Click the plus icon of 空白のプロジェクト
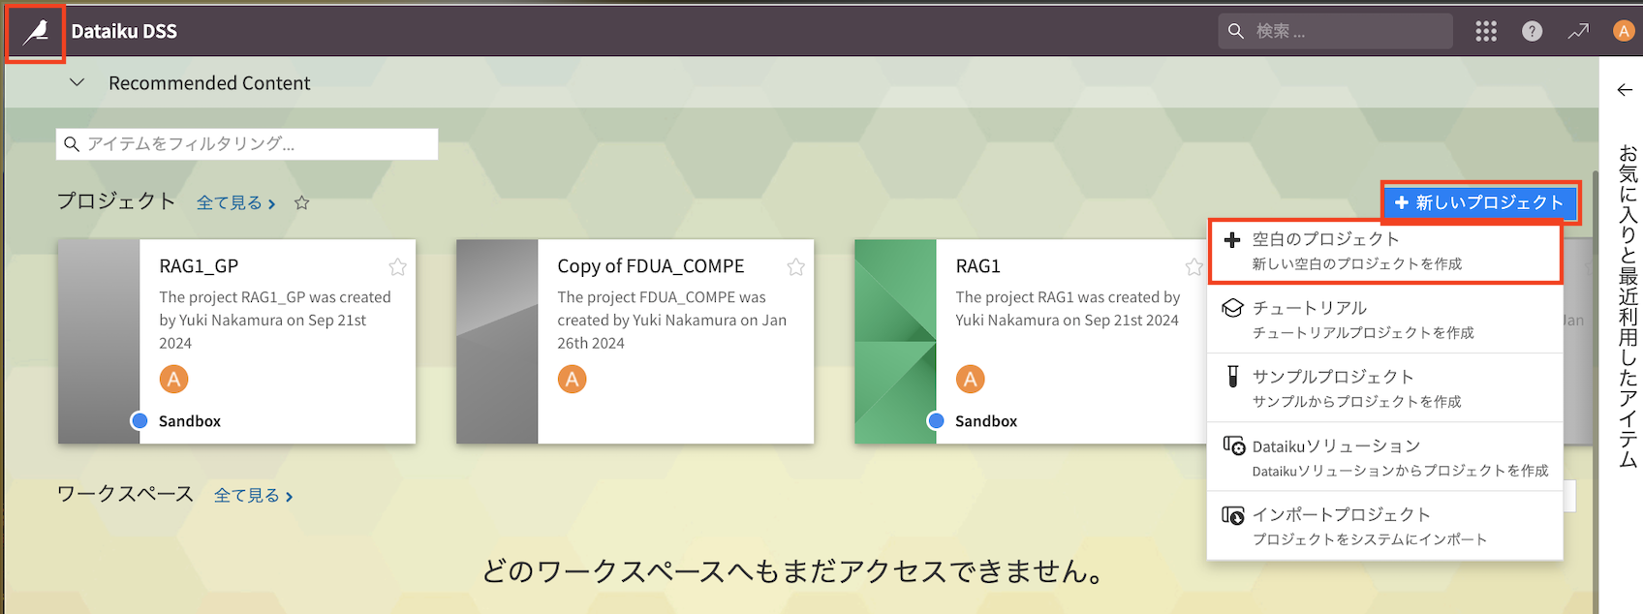Image resolution: width=1643 pixels, height=614 pixels. tap(1232, 240)
